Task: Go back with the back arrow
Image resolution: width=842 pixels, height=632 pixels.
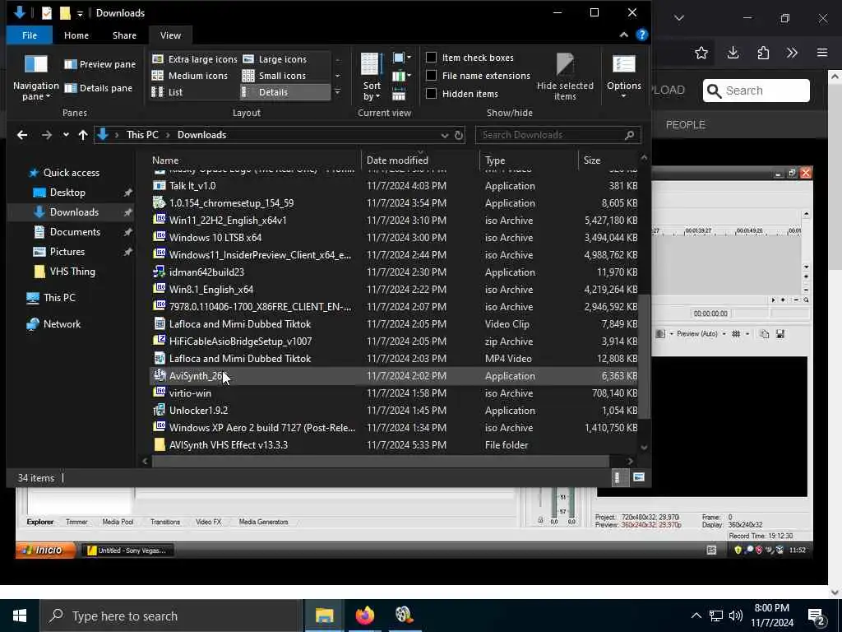Action: pyautogui.click(x=22, y=135)
